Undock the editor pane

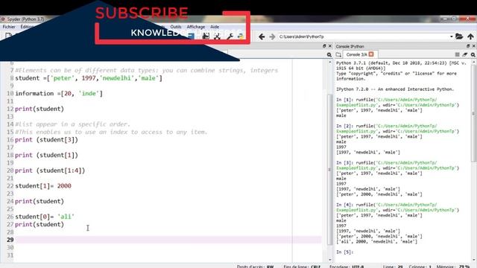tap(324, 46)
